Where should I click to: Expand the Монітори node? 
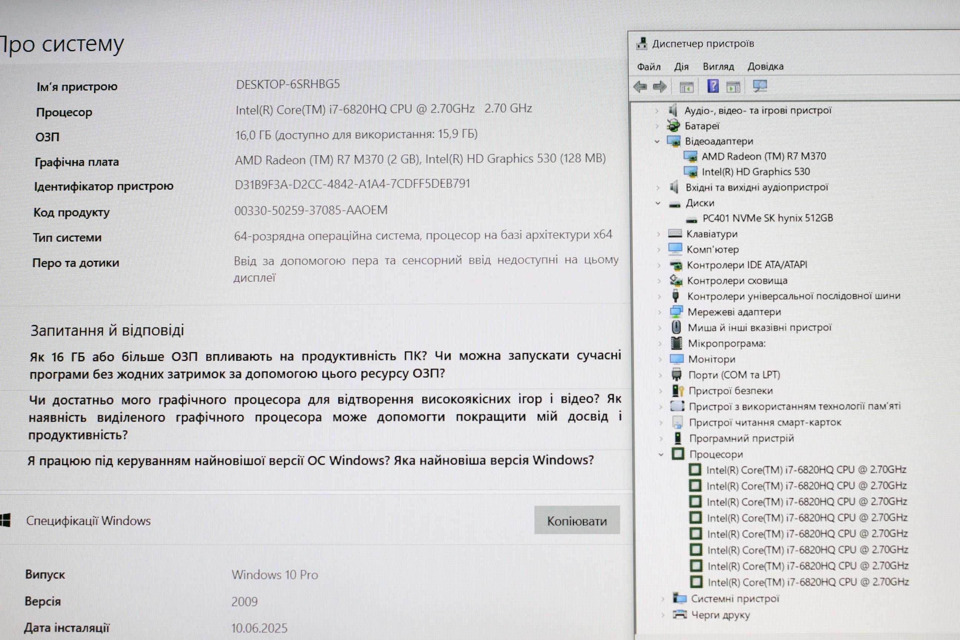pos(660,360)
